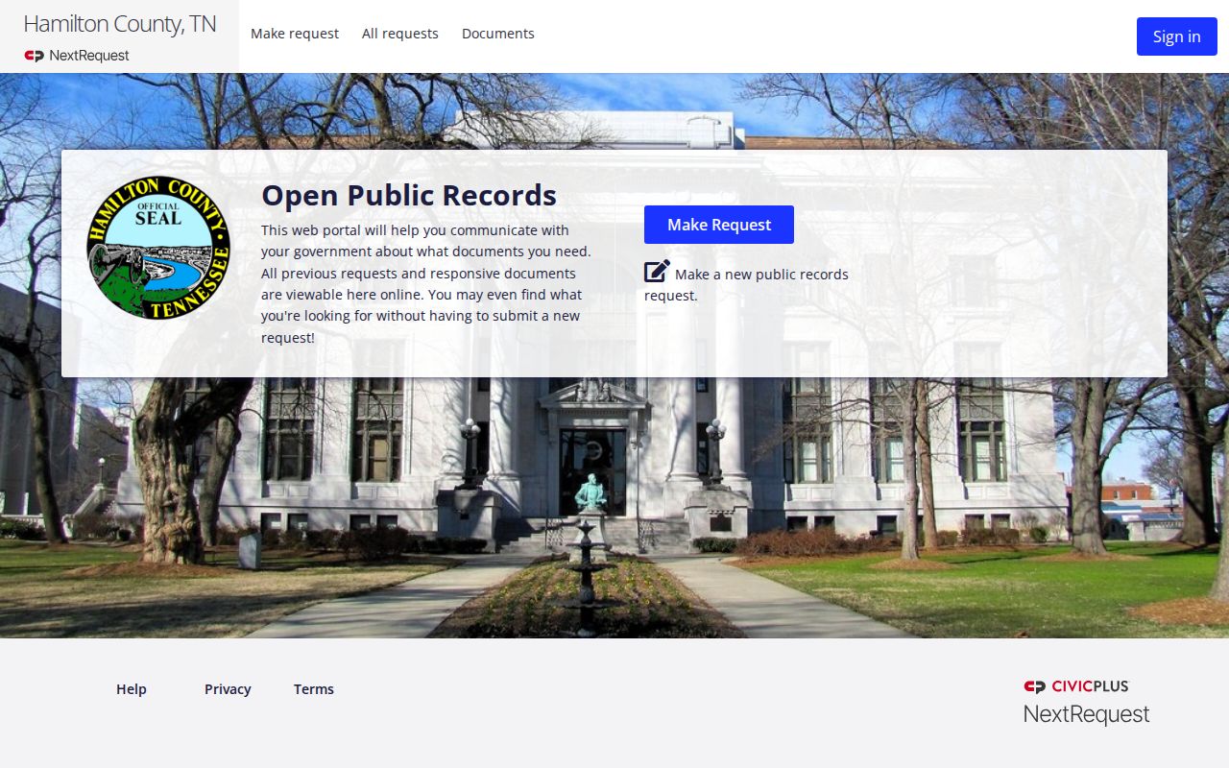The height and width of the screenshot is (768, 1229).
Task: Open the CivicPlus NextRequest footer logo
Action: [1086, 702]
